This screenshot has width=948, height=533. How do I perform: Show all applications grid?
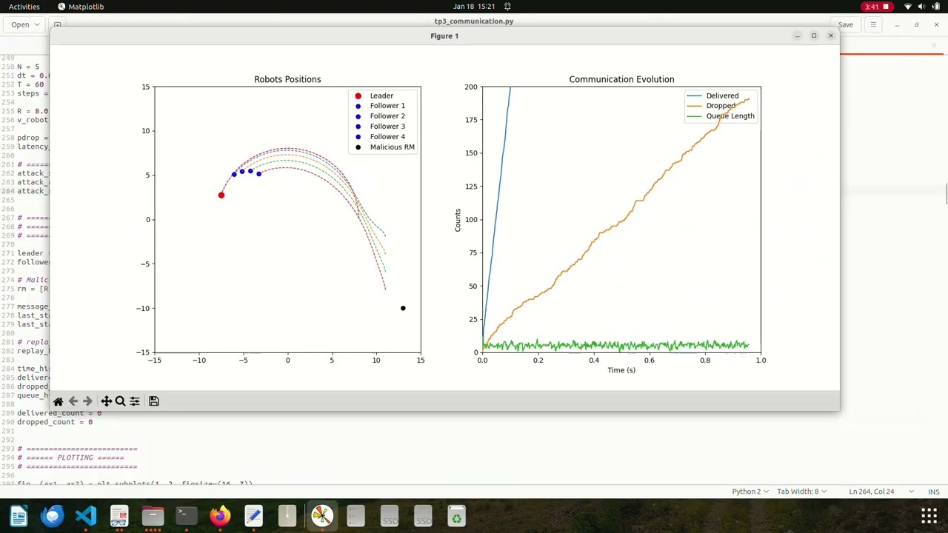pyautogui.click(x=929, y=516)
